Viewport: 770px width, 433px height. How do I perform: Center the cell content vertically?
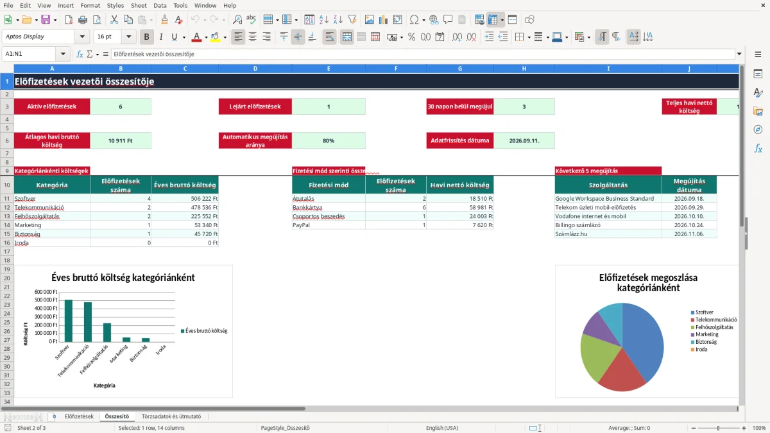[298, 37]
